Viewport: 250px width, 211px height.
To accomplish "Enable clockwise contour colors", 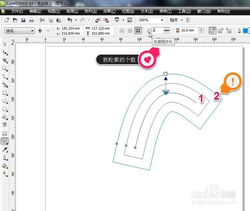I will [220, 30].
